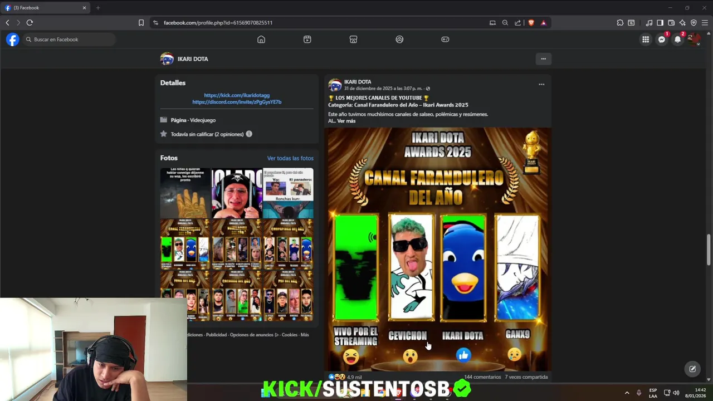713x401 pixels.
Task: Open the Groups icon in top nav
Action: [399, 40]
